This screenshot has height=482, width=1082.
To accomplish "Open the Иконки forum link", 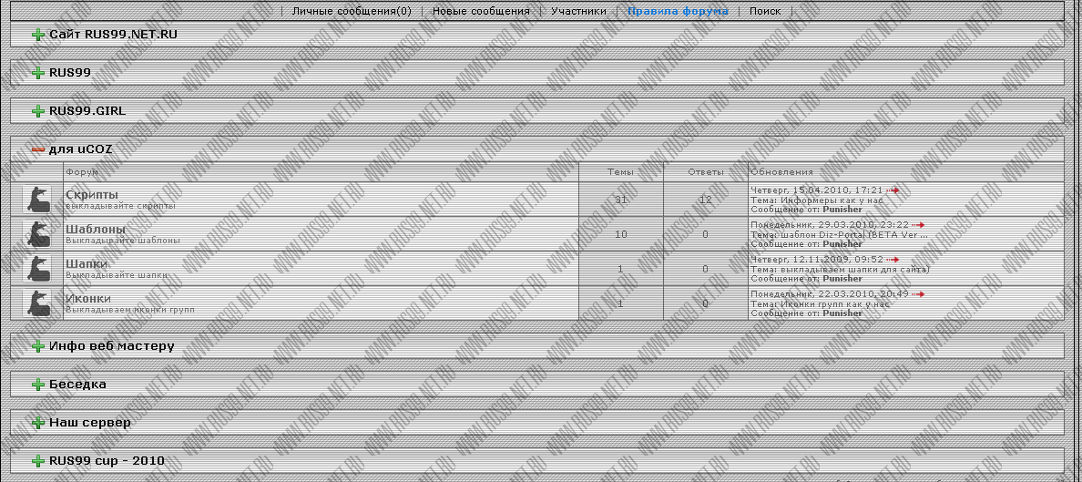I will tap(88, 298).
